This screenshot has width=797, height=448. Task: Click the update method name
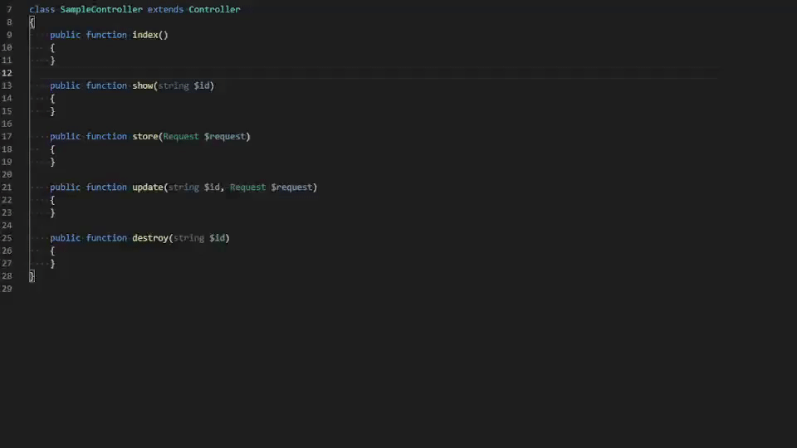click(x=148, y=187)
